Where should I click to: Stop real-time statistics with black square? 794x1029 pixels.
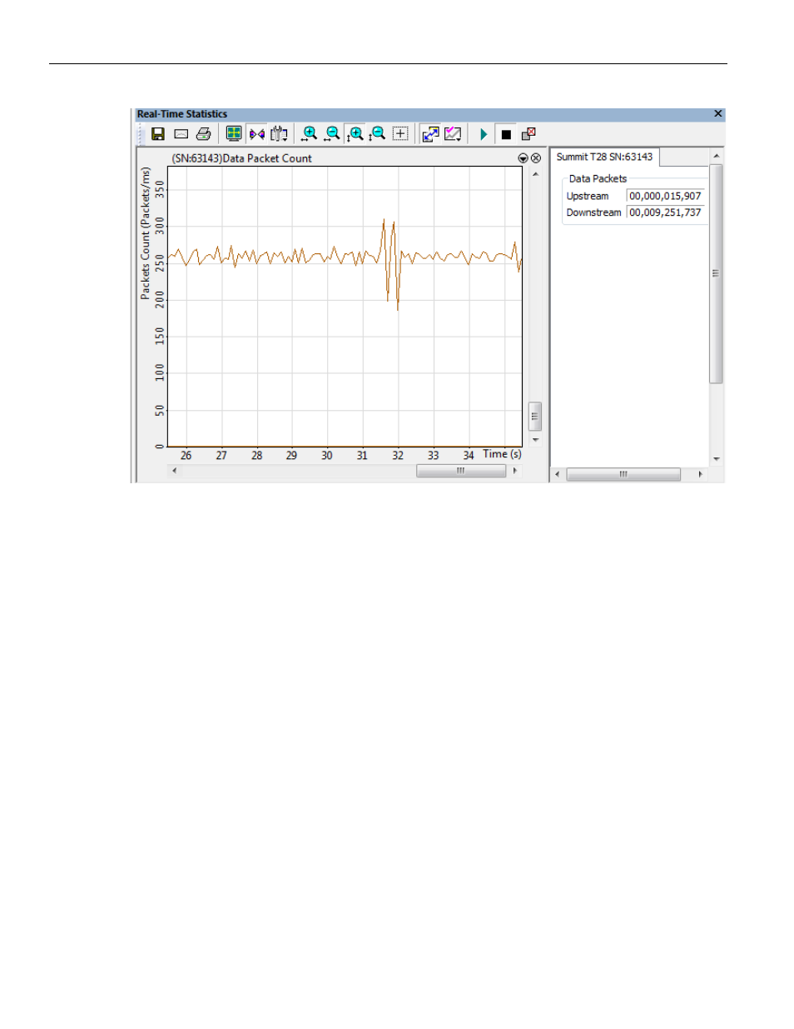click(506, 134)
